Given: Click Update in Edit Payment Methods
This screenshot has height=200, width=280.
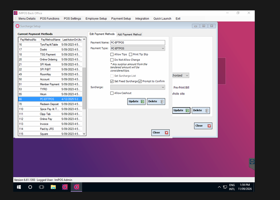Looking at the screenshot, I should coord(137,101).
